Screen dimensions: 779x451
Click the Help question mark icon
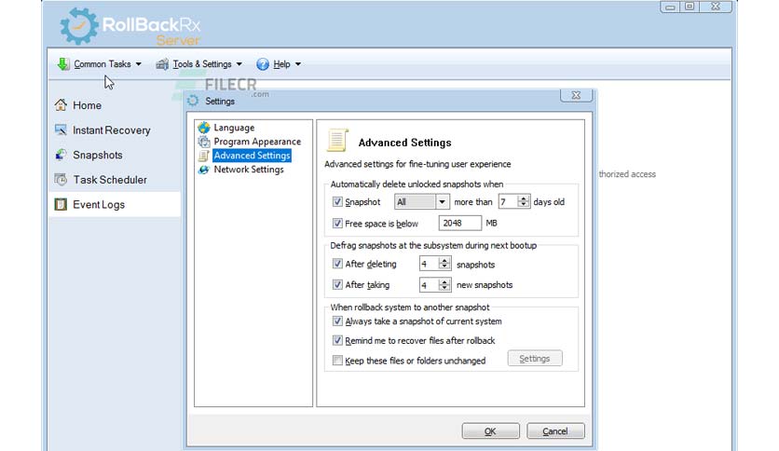point(263,64)
